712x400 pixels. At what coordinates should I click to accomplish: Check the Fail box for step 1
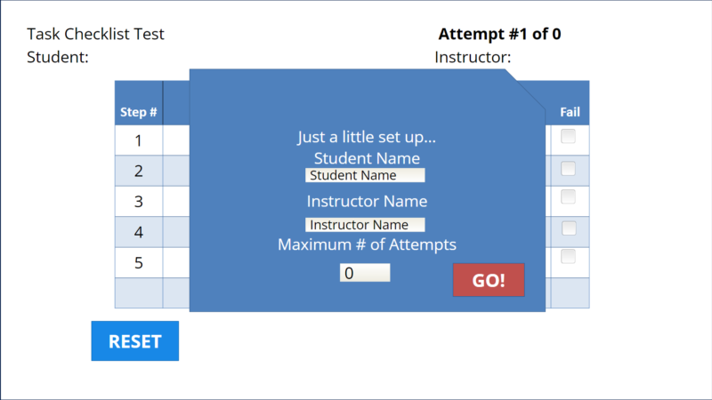568,137
